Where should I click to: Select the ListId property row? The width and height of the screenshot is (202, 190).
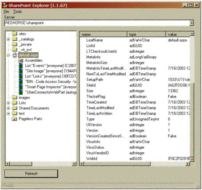coord(135,46)
